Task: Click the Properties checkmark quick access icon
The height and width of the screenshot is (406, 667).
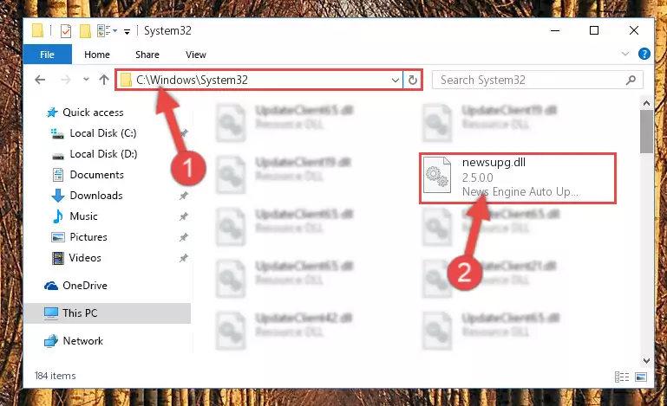Action: click(66, 31)
